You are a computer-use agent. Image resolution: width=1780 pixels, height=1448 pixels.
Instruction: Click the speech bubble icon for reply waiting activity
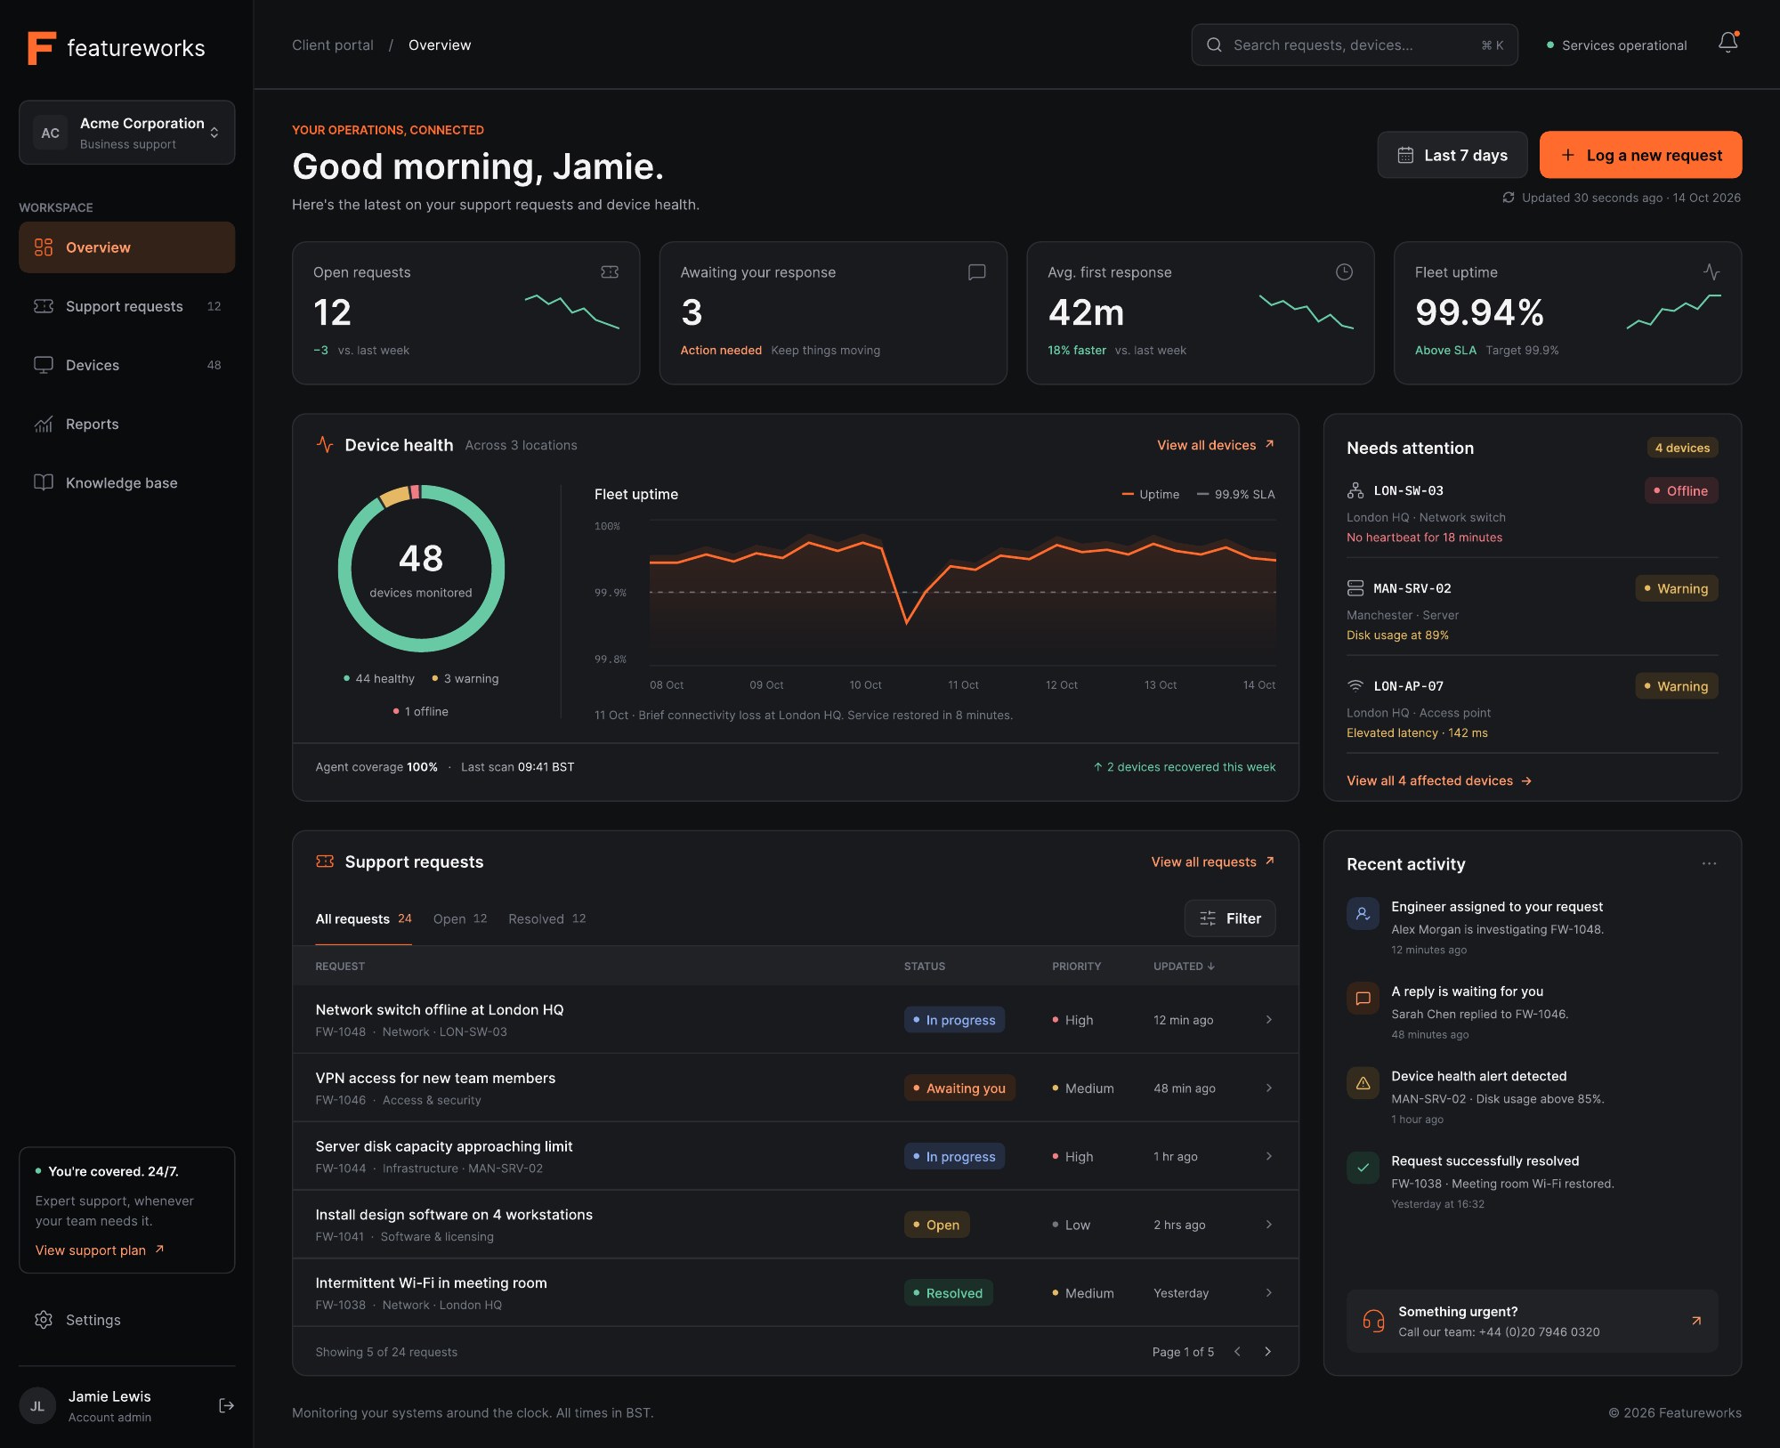click(x=1363, y=999)
